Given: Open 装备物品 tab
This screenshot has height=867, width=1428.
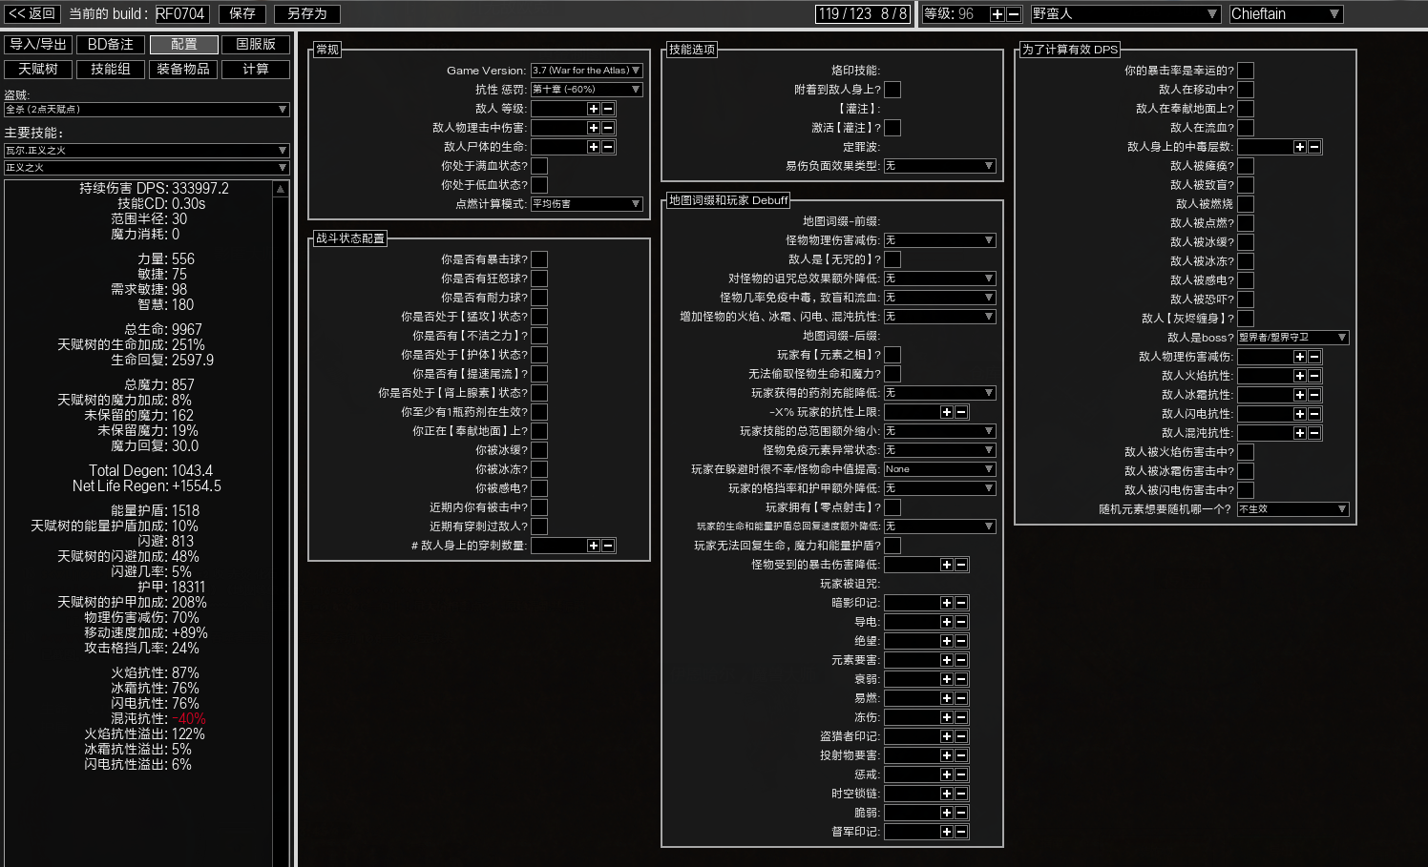Looking at the screenshot, I should 183,70.
